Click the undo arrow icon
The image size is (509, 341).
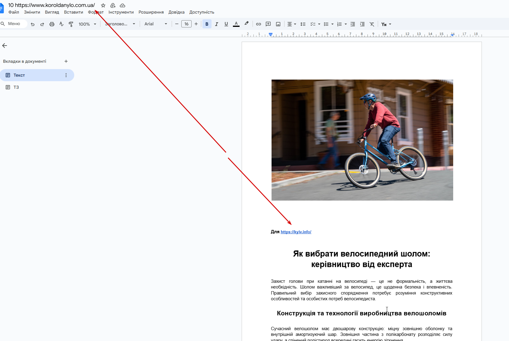point(33,24)
